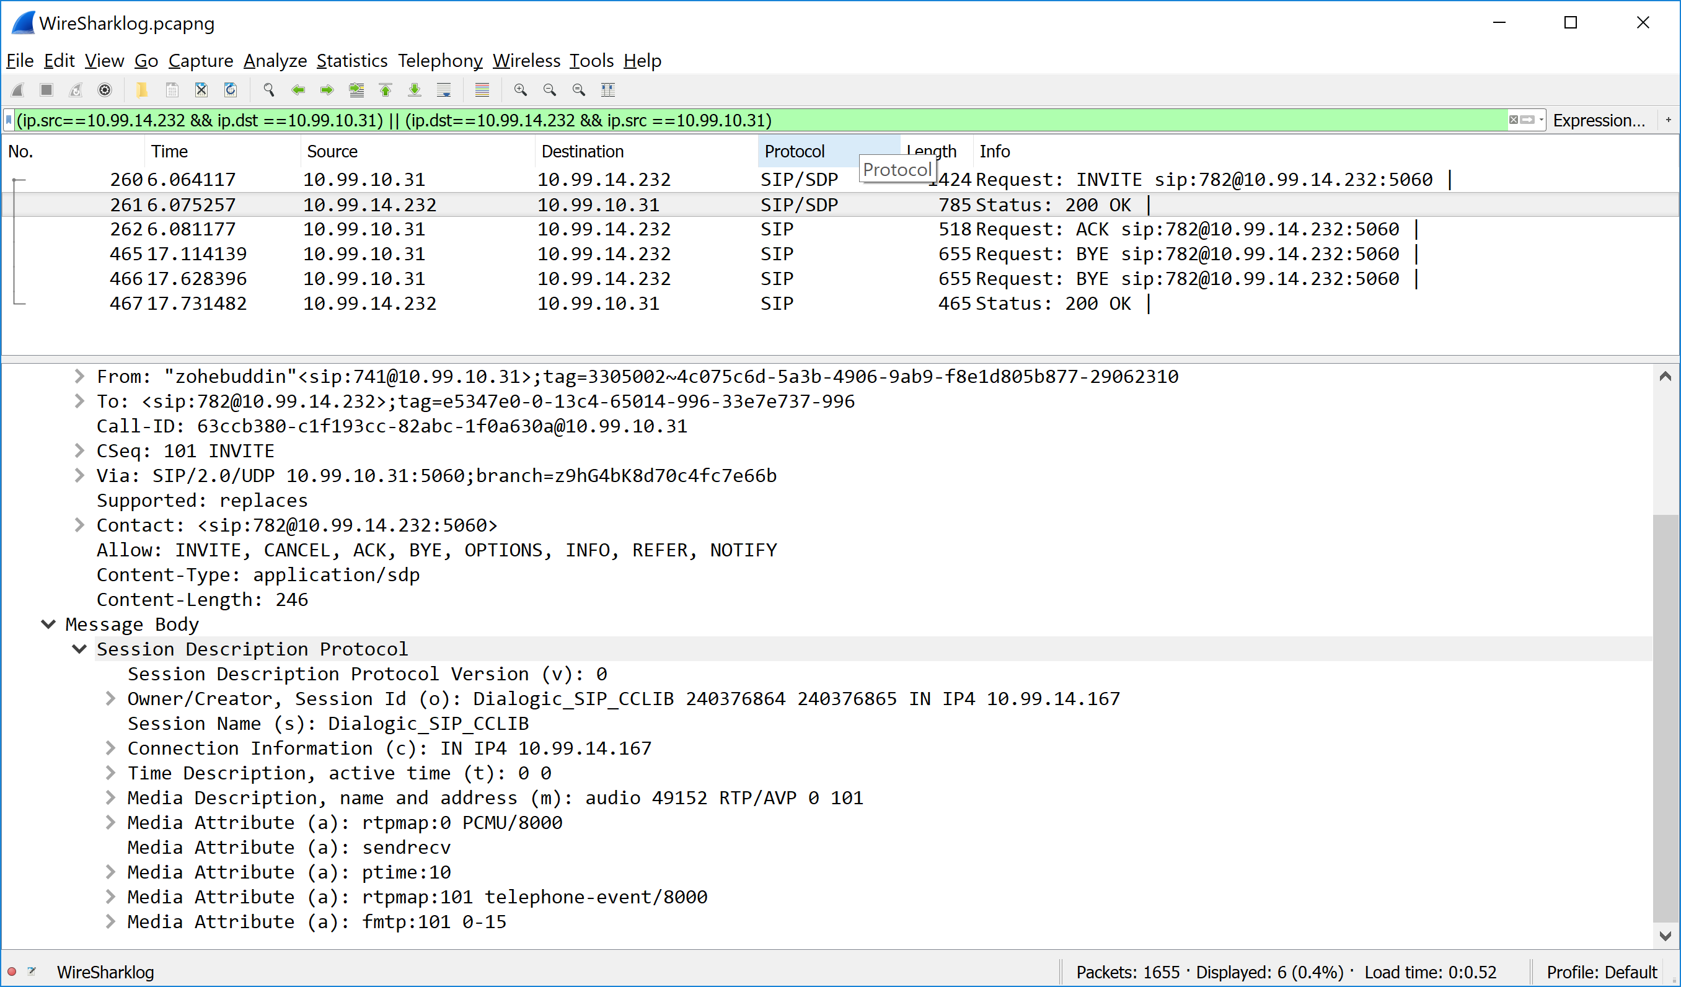The width and height of the screenshot is (1681, 987).
Task: Clear the display filter with X button
Action: point(1514,120)
